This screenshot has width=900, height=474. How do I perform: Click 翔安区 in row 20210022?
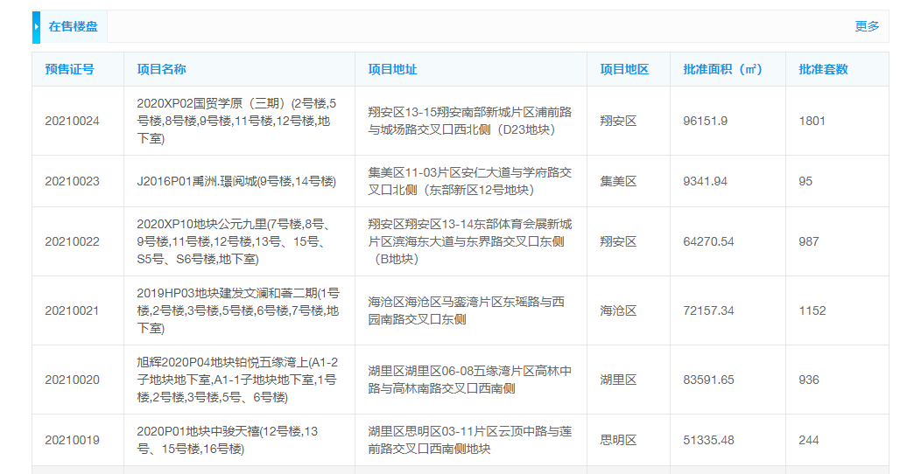tap(618, 241)
